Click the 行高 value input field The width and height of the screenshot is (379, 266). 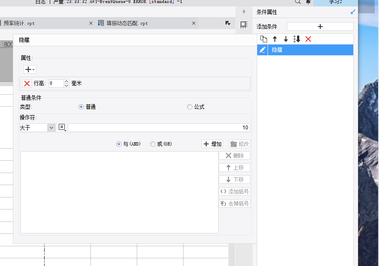[x=56, y=83]
